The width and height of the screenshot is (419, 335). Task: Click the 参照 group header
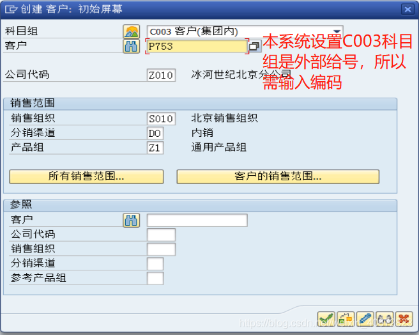click(x=200, y=205)
